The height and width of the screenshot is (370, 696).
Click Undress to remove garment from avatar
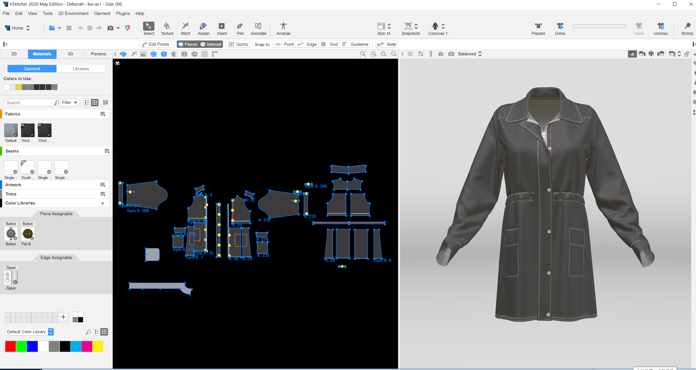(661, 28)
